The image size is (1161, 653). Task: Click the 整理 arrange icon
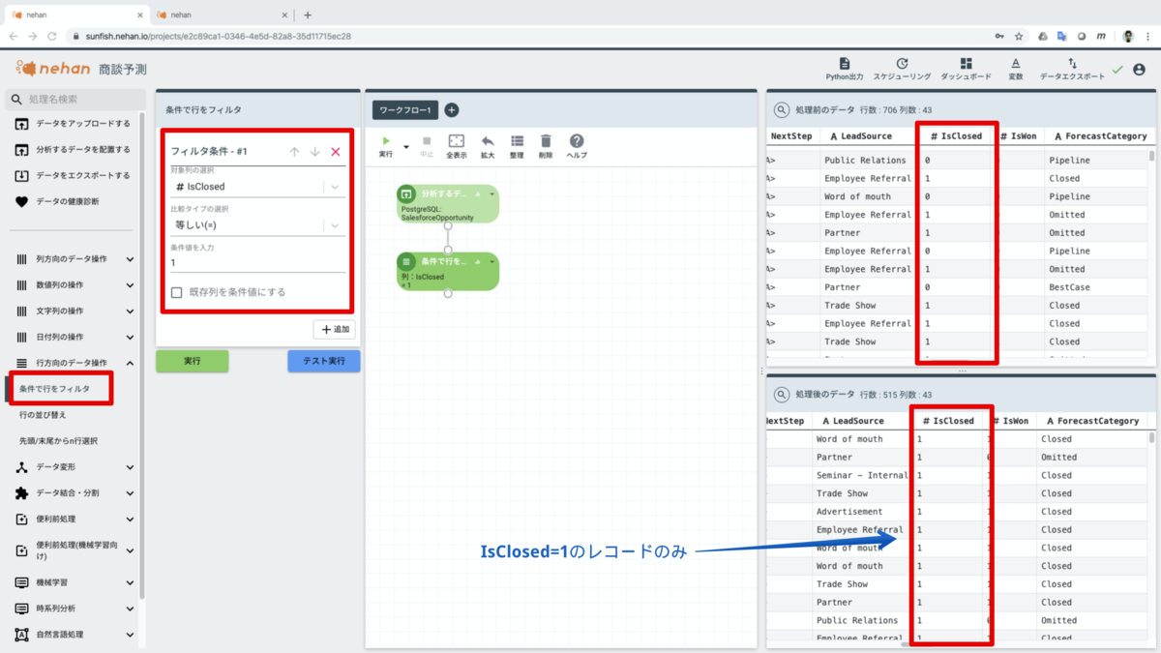tap(518, 141)
